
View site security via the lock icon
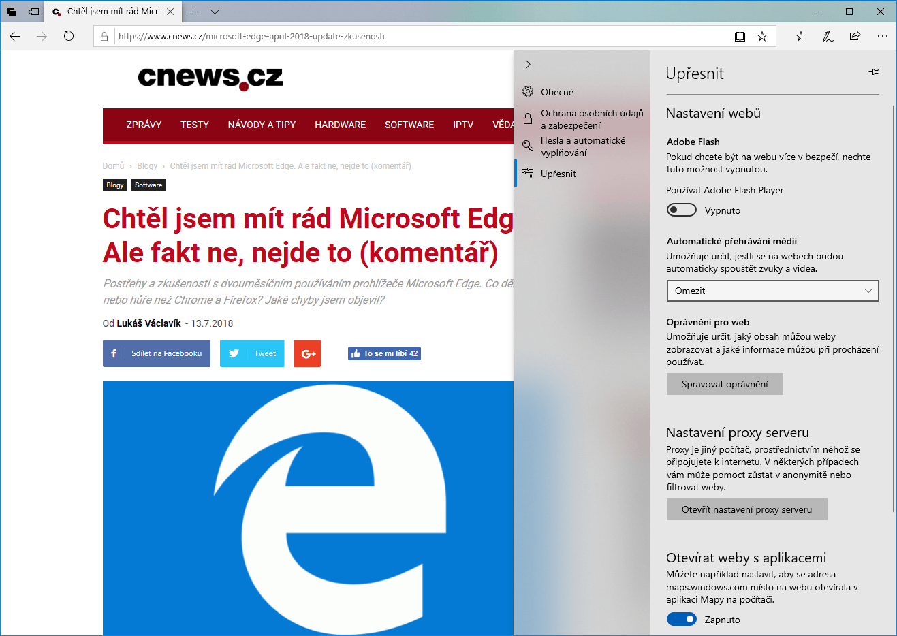pyautogui.click(x=104, y=36)
